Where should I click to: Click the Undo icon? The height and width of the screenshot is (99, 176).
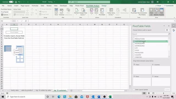pyautogui.click(x=19, y=2)
